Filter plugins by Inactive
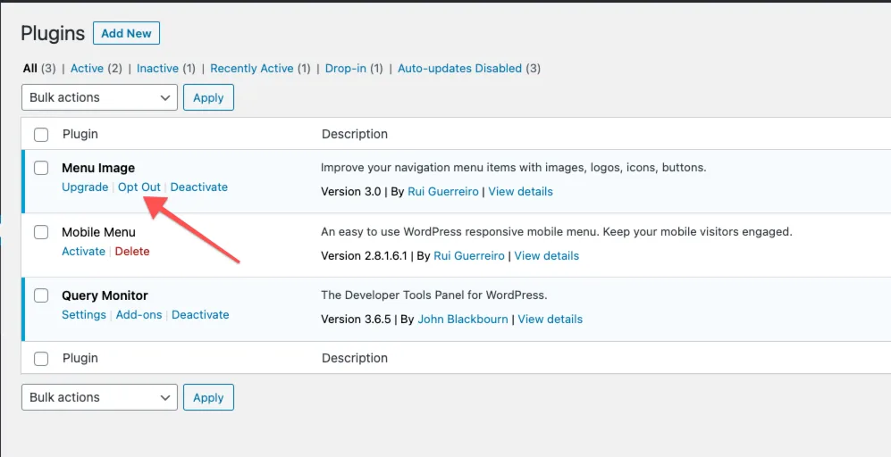Image resolution: width=891 pixels, height=457 pixels. (x=157, y=69)
